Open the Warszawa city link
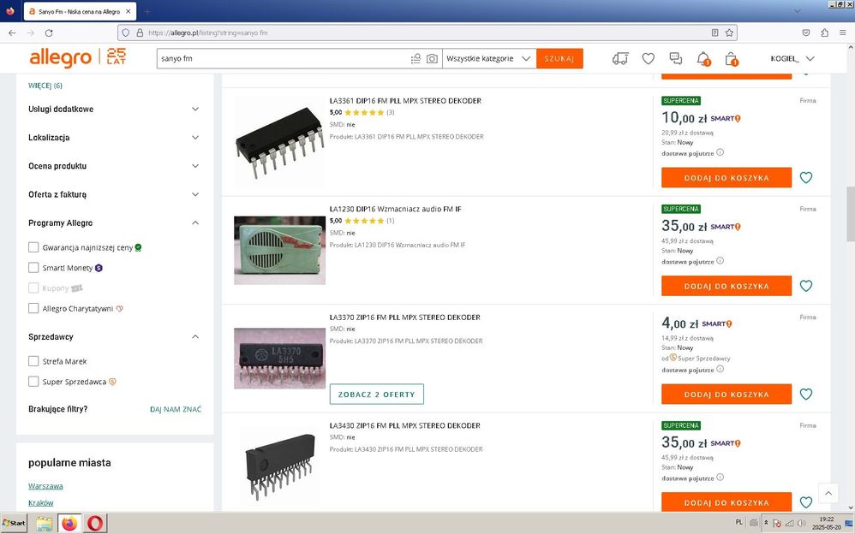This screenshot has height=534, width=855. 45,486
